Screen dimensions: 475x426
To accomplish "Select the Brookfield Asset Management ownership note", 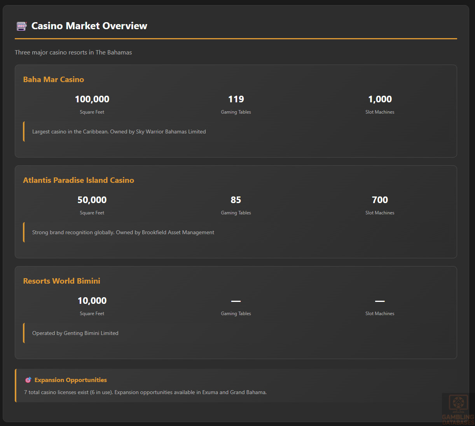I will click(123, 233).
